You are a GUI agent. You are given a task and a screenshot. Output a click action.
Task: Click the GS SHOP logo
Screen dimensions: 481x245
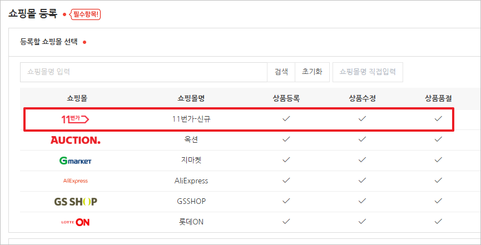pos(76,201)
